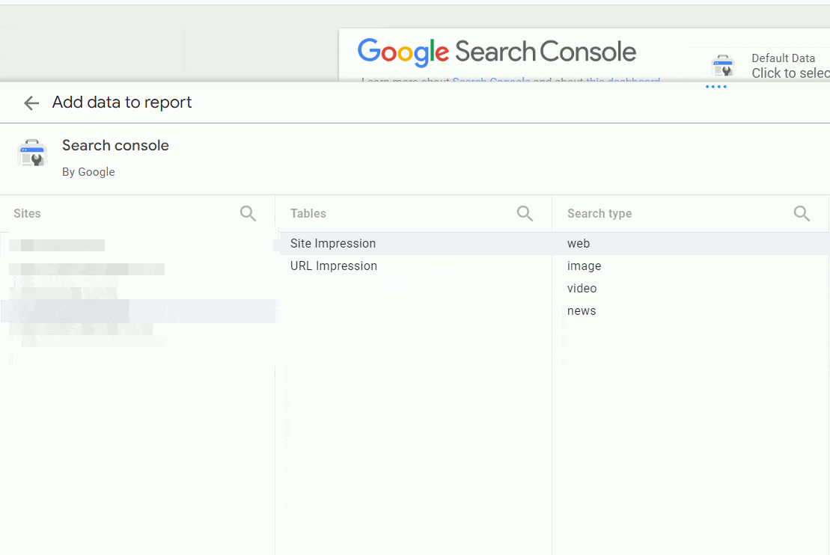830x555 pixels.
Task: Click the Sites column heading
Action: pos(27,213)
